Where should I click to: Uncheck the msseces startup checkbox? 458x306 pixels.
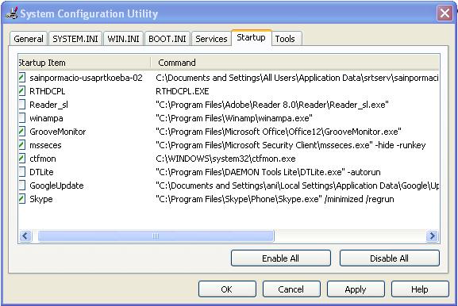[x=22, y=145]
